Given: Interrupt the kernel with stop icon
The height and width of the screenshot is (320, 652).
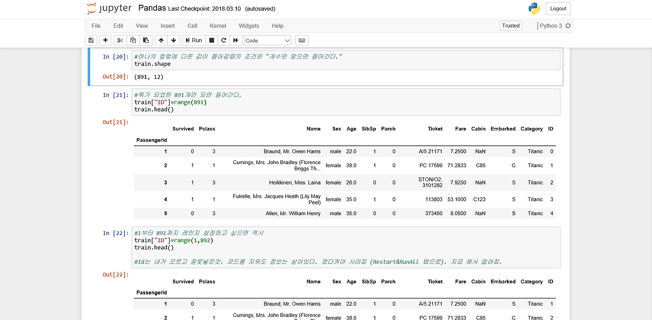Looking at the screenshot, I should (211, 40).
